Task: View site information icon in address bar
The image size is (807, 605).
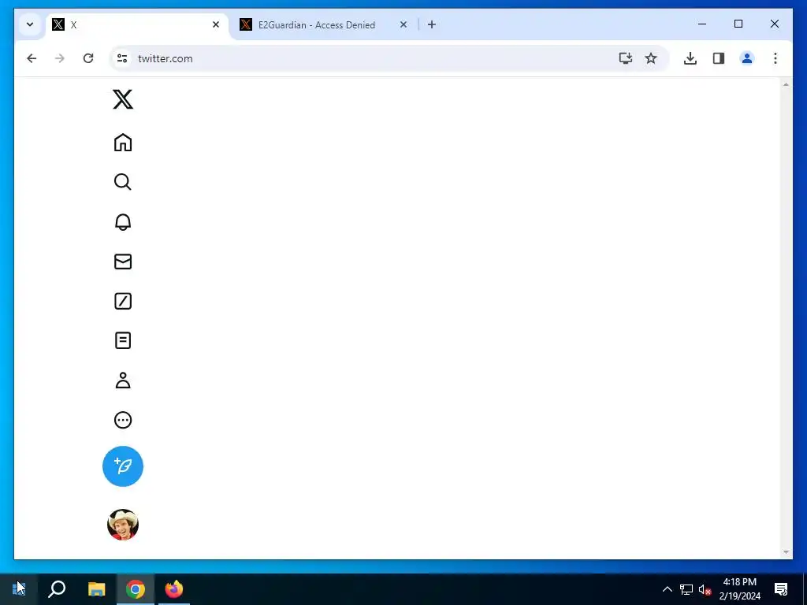Action: [x=122, y=58]
